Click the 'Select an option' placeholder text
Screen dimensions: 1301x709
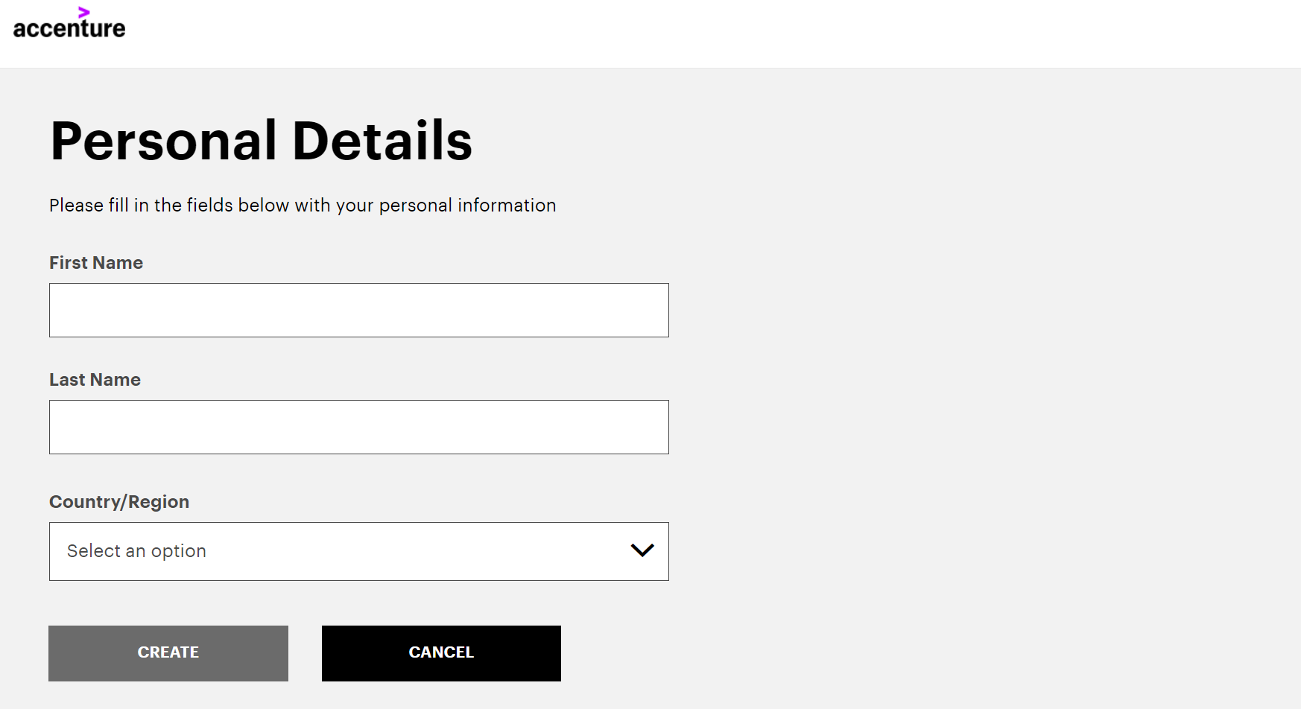pos(136,551)
